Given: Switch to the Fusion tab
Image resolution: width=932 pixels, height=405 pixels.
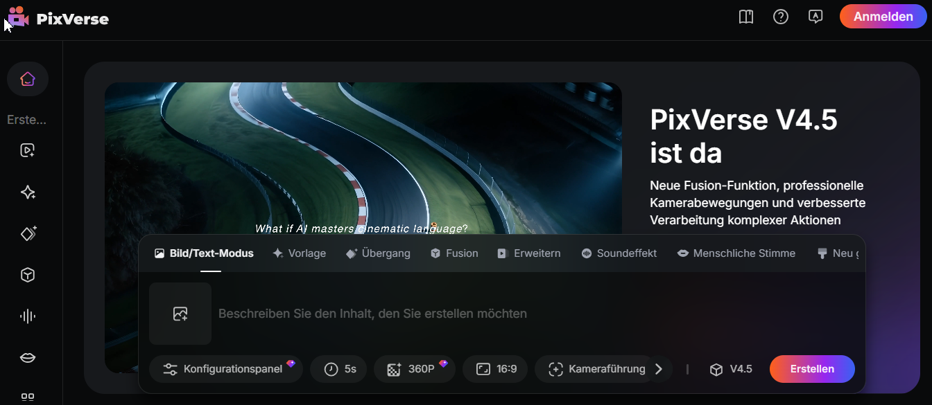Looking at the screenshot, I should click(454, 253).
